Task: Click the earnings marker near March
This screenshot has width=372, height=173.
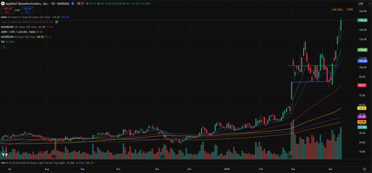Action: [x=290, y=157]
